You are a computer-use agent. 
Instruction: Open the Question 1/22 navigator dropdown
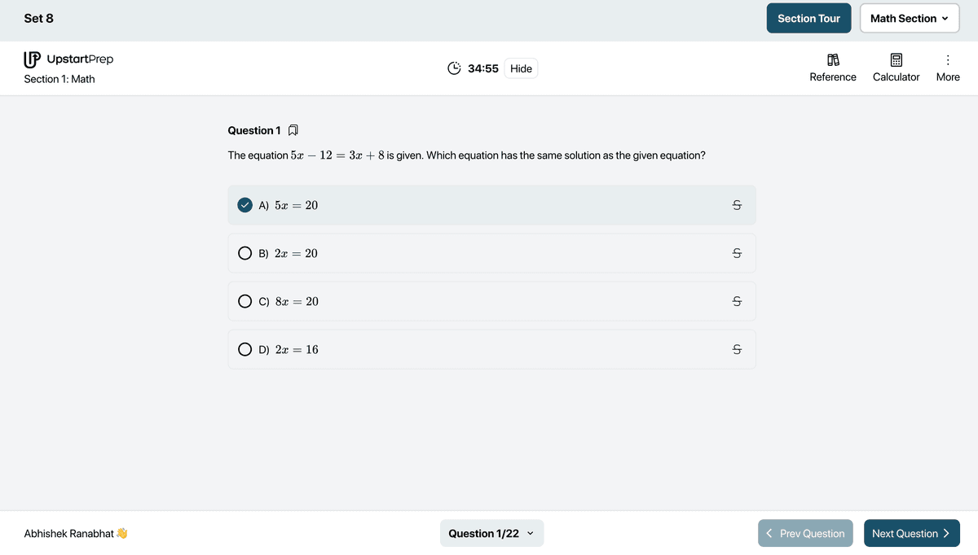click(x=491, y=533)
